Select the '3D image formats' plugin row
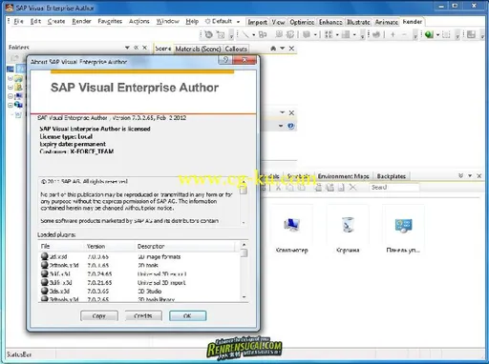This screenshot has width=489, height=364. click(139, 256)
